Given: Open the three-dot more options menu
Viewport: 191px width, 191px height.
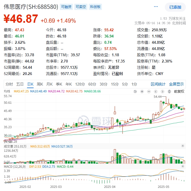Looking at the screenshot, I should [156, 7].
